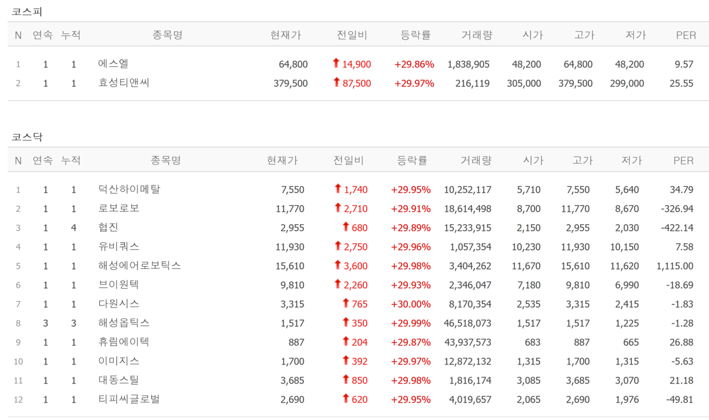
Task: Click 대동스틸 PER value 21.18
Action: coord(681,381)
